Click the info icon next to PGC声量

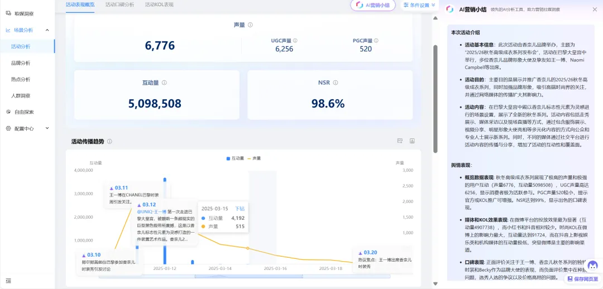click(376, 40)
